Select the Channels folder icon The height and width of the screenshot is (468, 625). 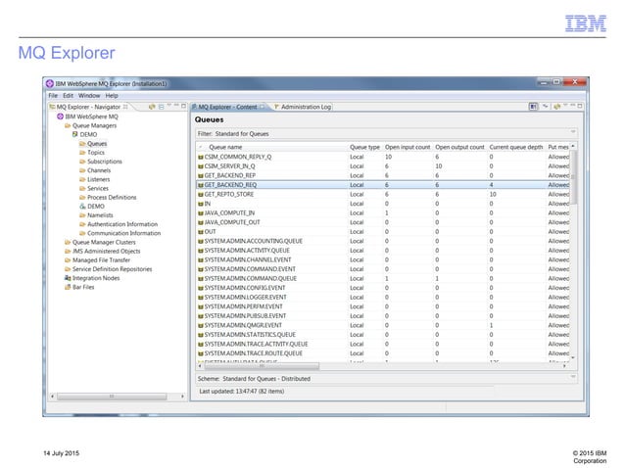tap(82, 170)
